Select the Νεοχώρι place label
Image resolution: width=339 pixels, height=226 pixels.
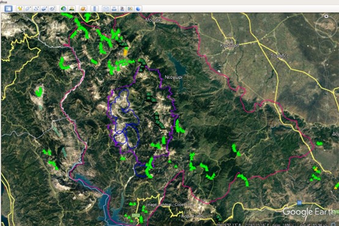click(173, 78)
